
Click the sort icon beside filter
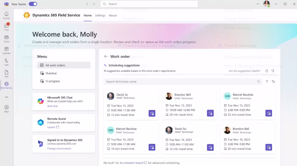(273, 81)
